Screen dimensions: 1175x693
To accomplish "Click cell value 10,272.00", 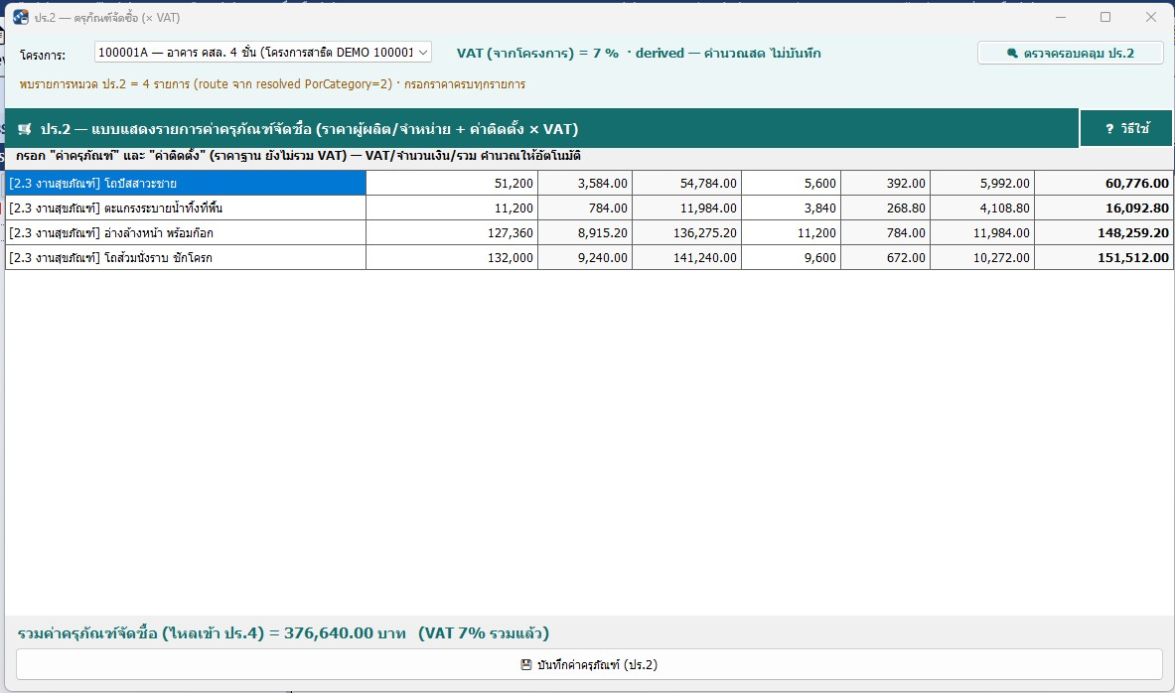I will [x=982, y=257].
